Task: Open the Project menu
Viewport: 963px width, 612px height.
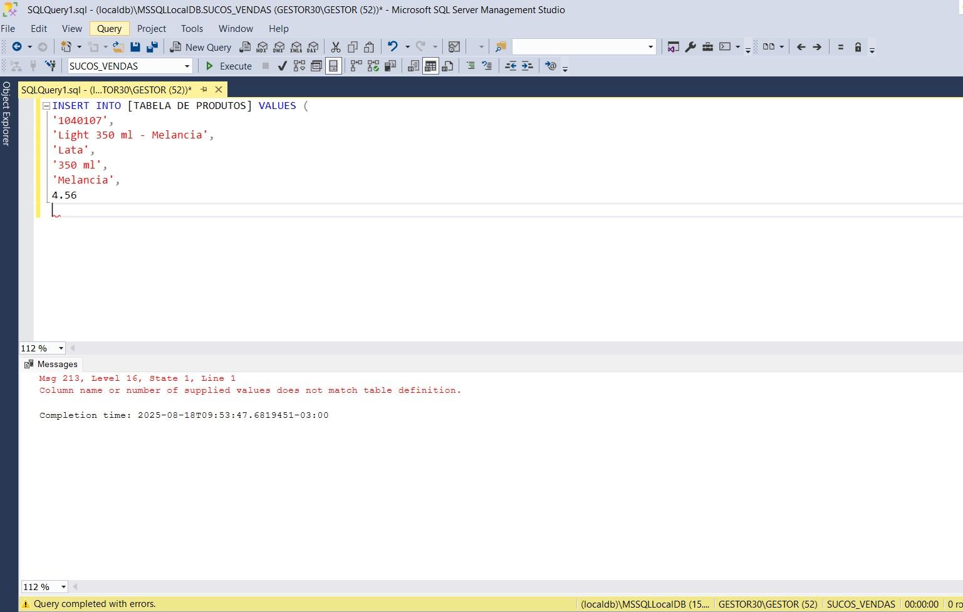Action: coord(152,29)
